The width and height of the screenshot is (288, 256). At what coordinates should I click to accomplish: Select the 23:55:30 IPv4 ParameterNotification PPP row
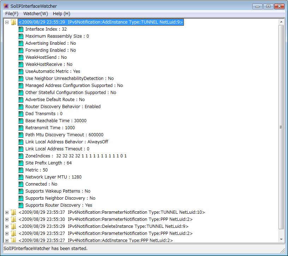click(106, 219)
